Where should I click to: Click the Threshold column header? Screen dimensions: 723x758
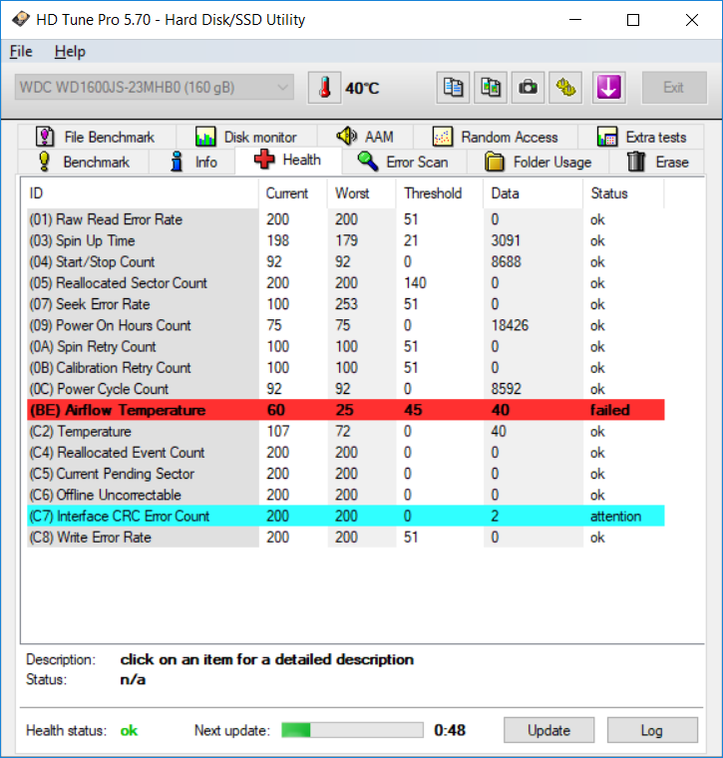pos(440,193)
